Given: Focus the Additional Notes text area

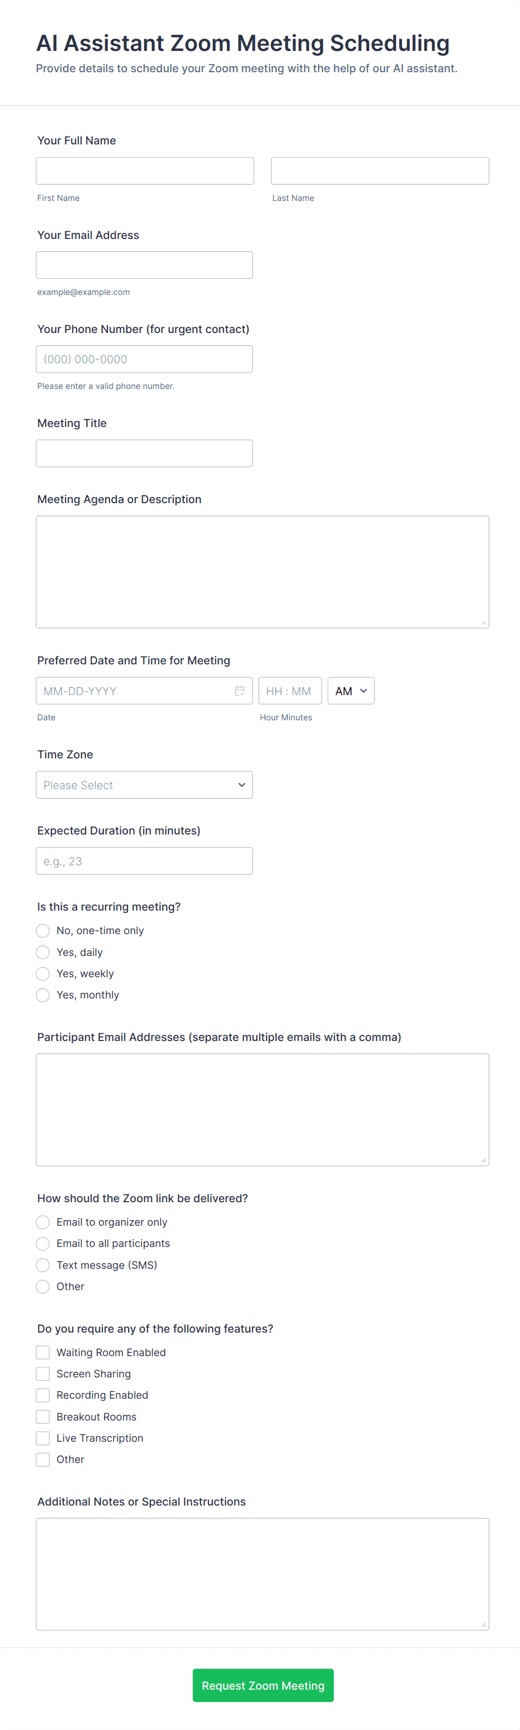Looking at the screenshot, I should click(x=262, y=1573).
